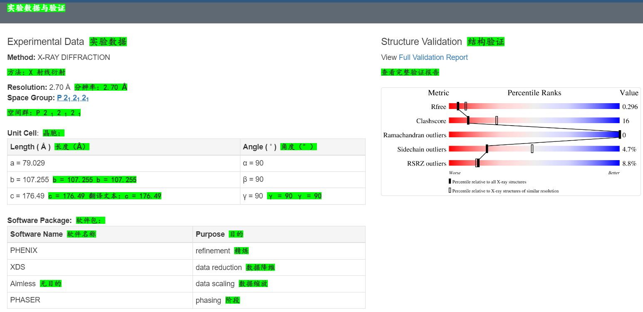Click the X-RAY DIFFRACTION method text
Image resolution: width=643 pixels, height=312 pixels.
[x=74, y=57]
